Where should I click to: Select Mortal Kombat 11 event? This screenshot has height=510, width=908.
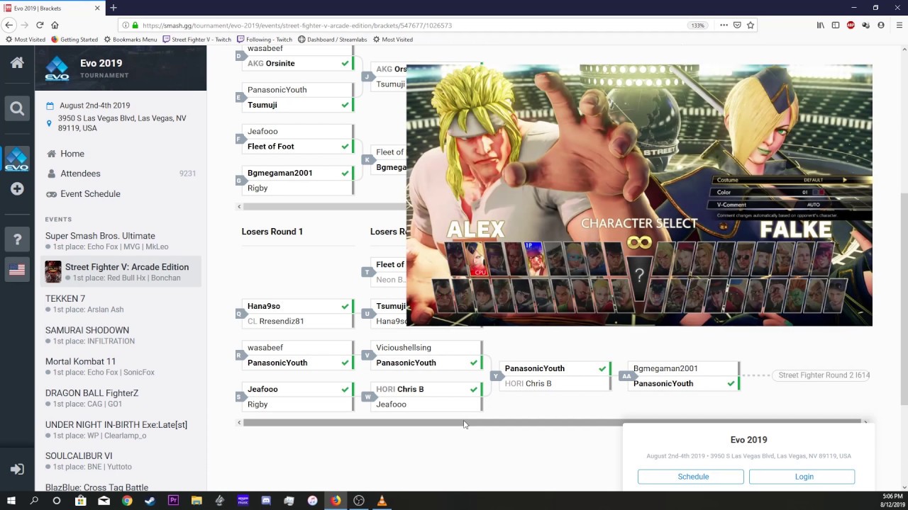click(x=80, y=361)
